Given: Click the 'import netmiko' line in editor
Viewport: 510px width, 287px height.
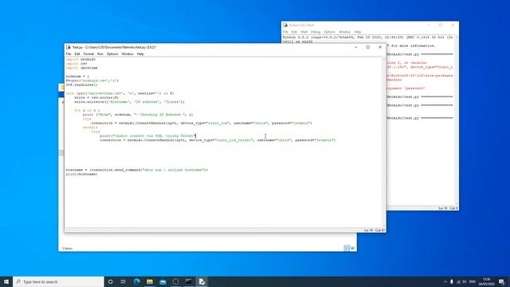Looking at the screenshot, I should 80,60.
